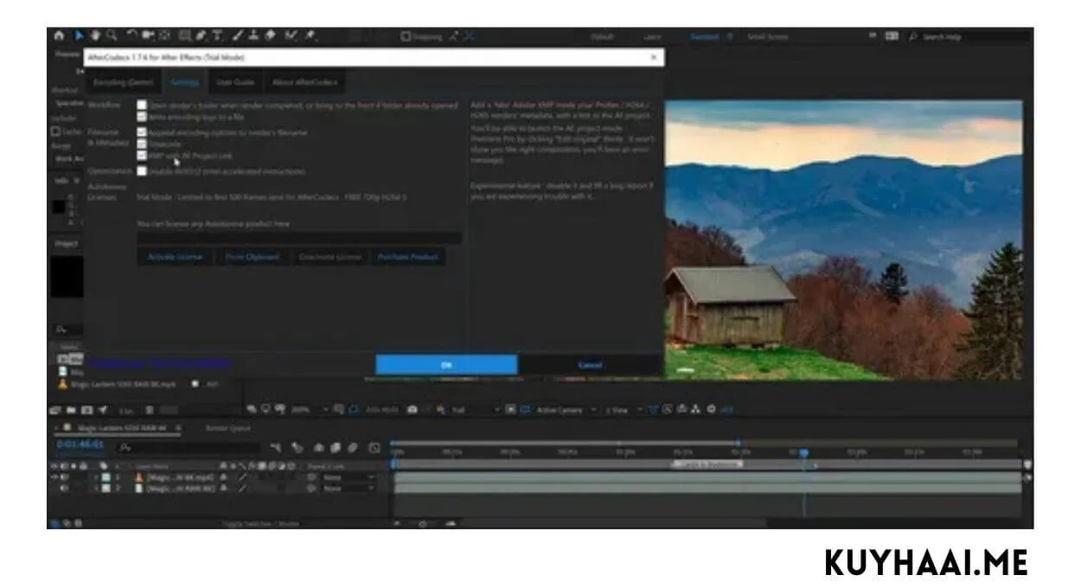
Task: Confirm AfterCodecs dialog with OK
Action: click(x=446, y=365)
